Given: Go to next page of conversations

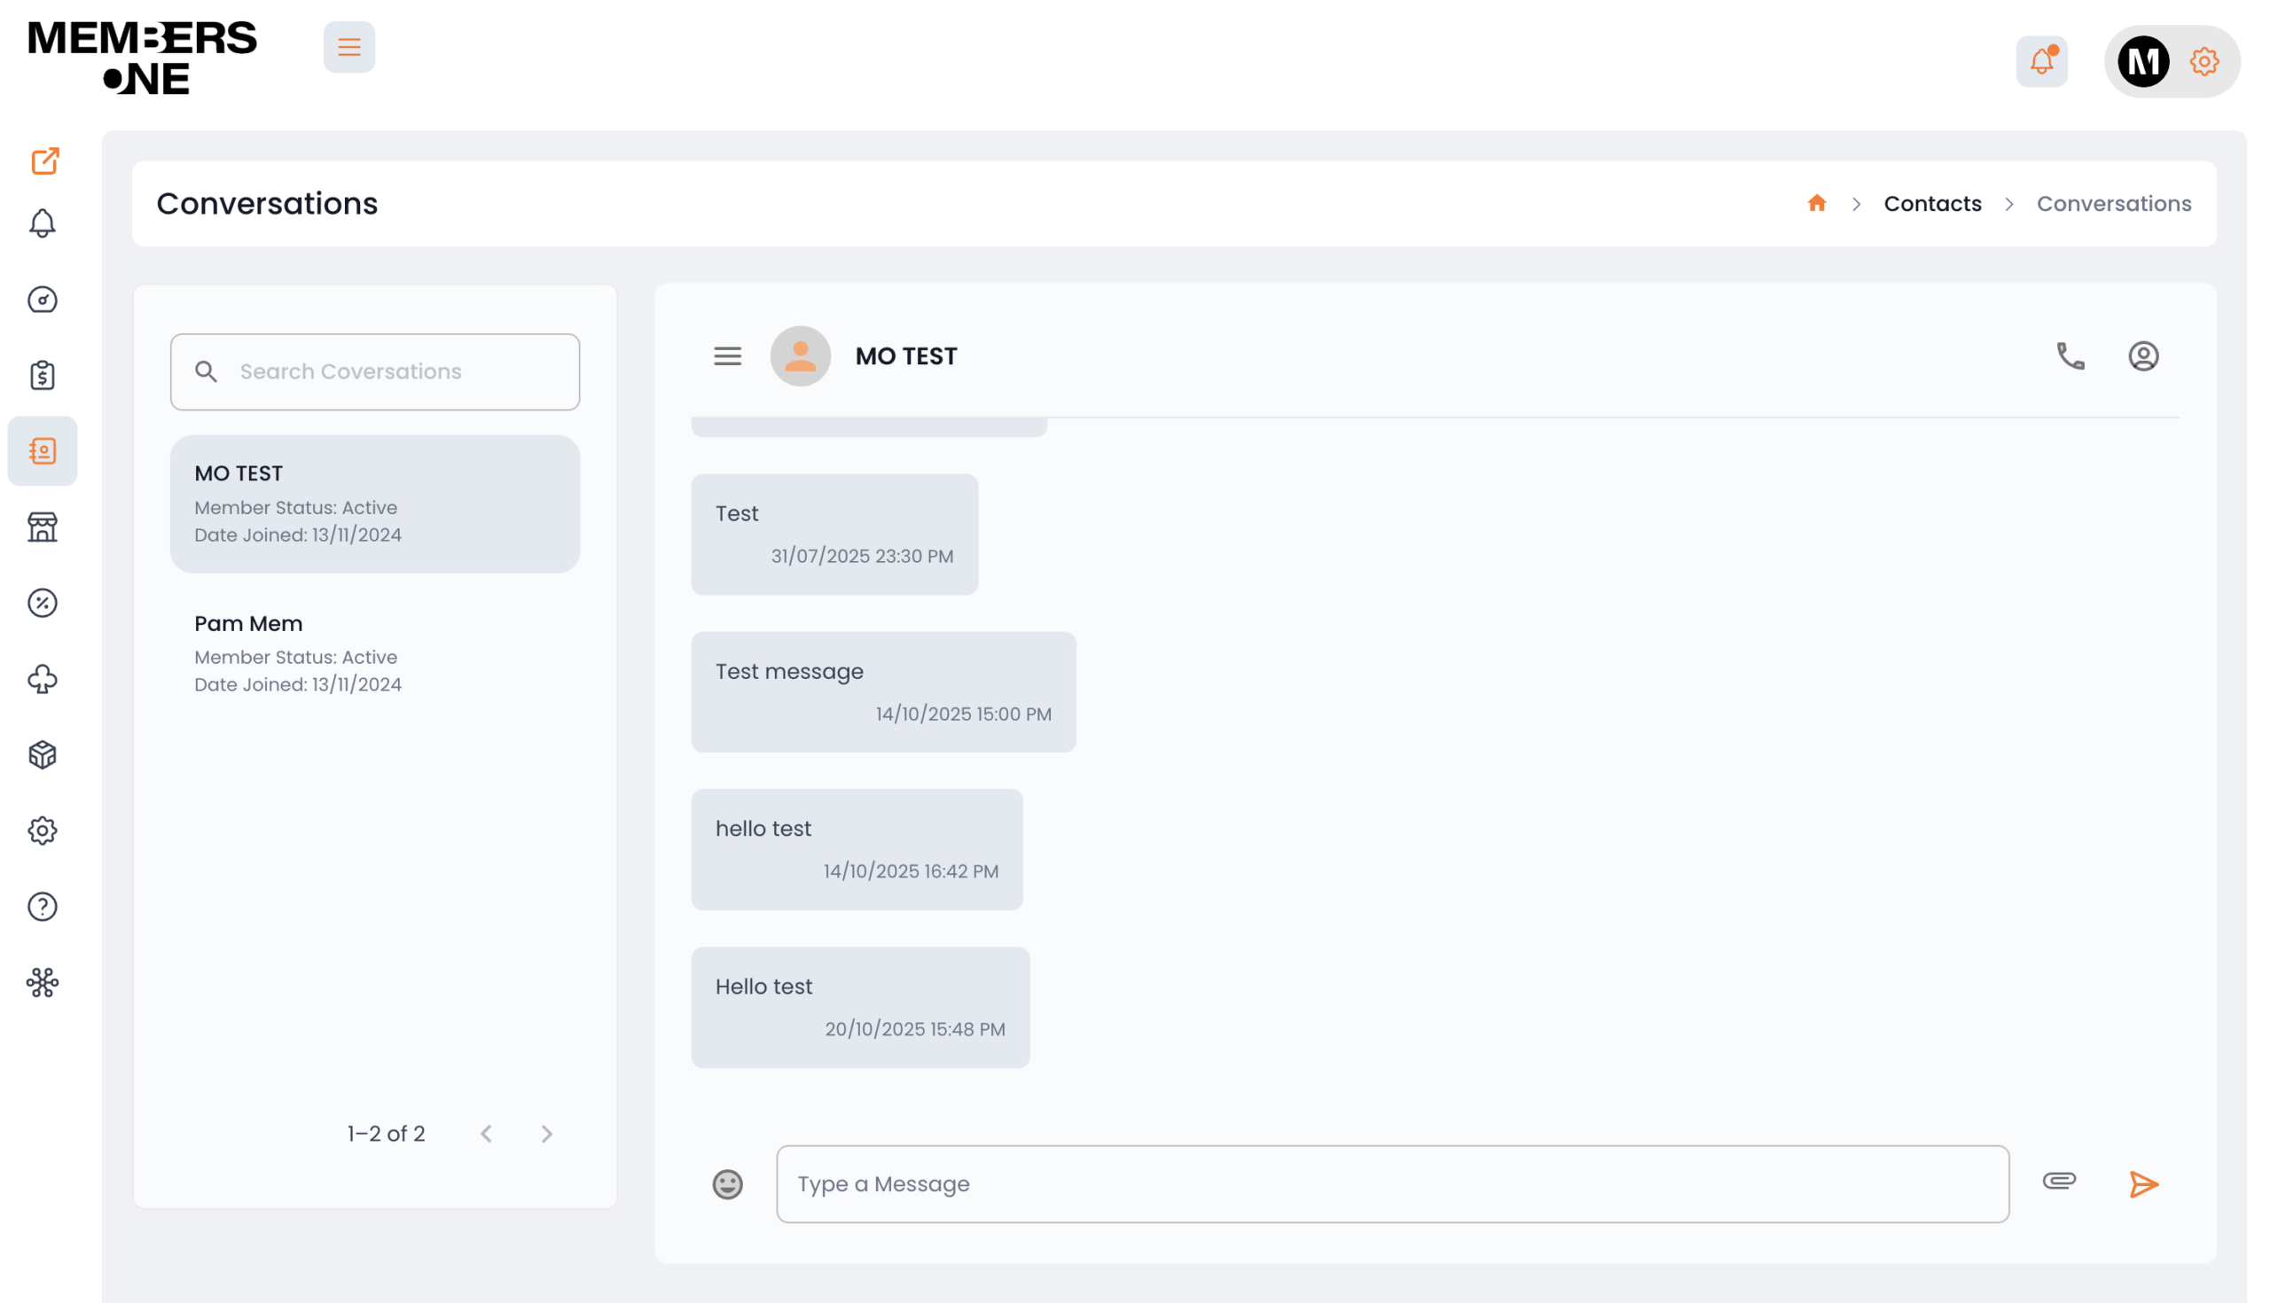Looking at the screenshot, I should click(547, 1134).
